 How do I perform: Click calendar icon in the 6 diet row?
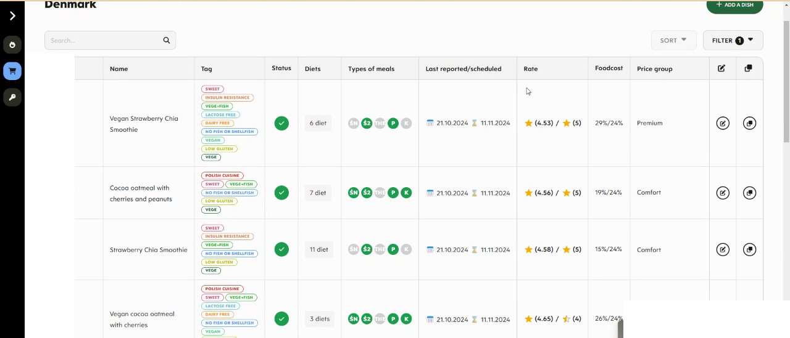point(430,123)
